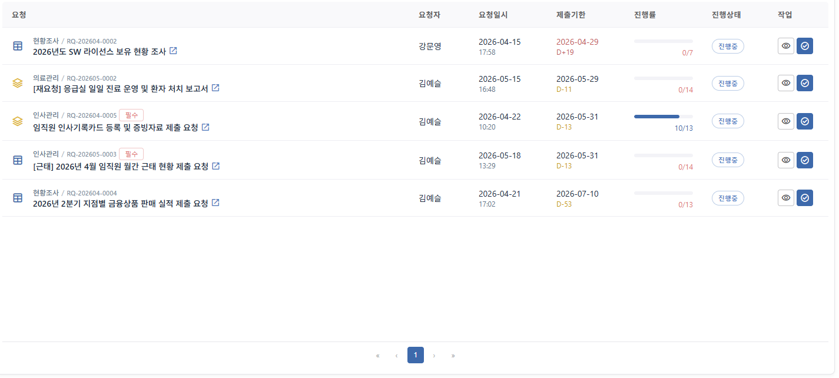Viewport: 839px width, 378px height.
Task: Sort by 제출기한 column header
Action: [x=571, y=15]
